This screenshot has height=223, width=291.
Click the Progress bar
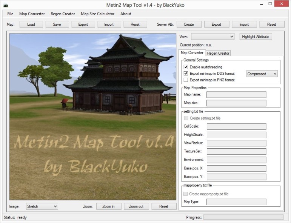point(243,217)
